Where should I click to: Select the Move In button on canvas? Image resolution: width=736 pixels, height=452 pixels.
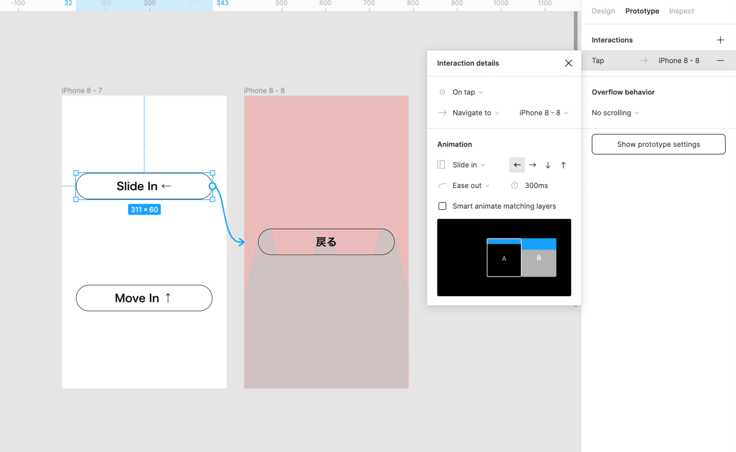coord(144,298)
